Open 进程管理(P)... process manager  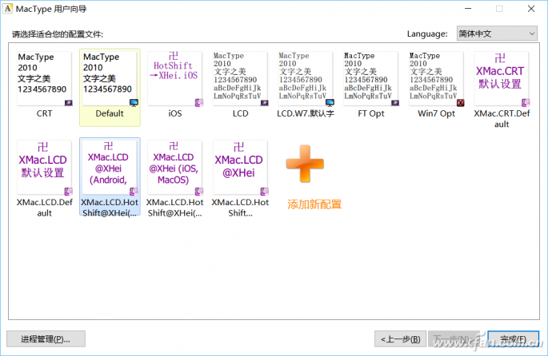(x=46, y=339)
